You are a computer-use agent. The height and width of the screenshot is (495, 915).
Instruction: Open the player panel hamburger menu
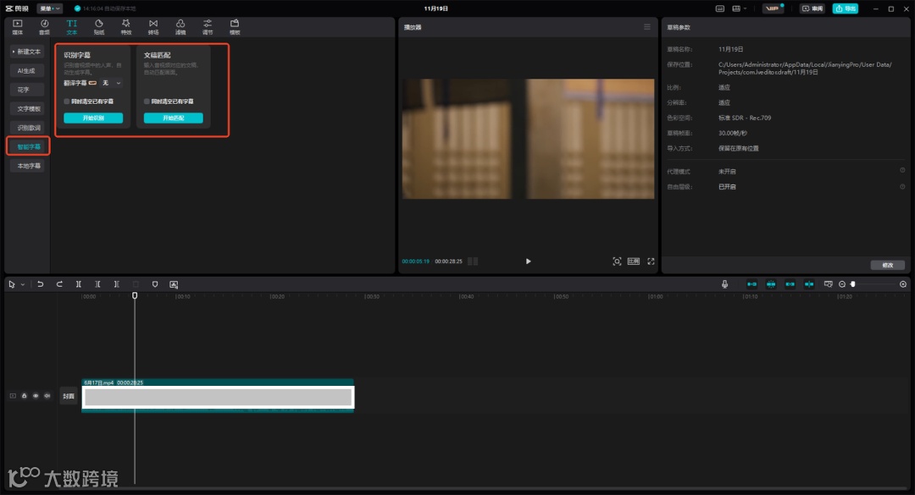647,27
